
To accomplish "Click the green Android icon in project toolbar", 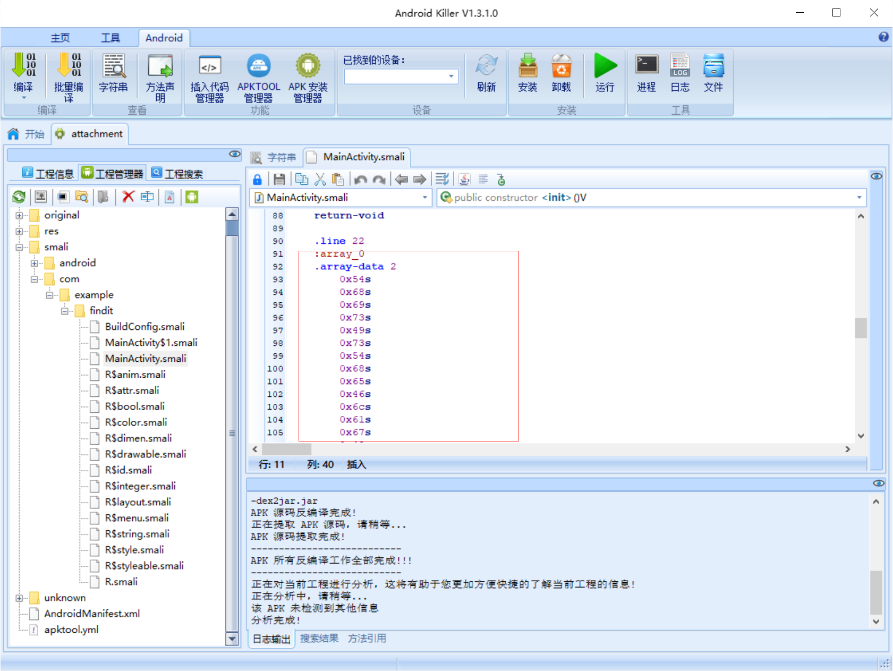I will pyautogui.click(x=192, y=197).
